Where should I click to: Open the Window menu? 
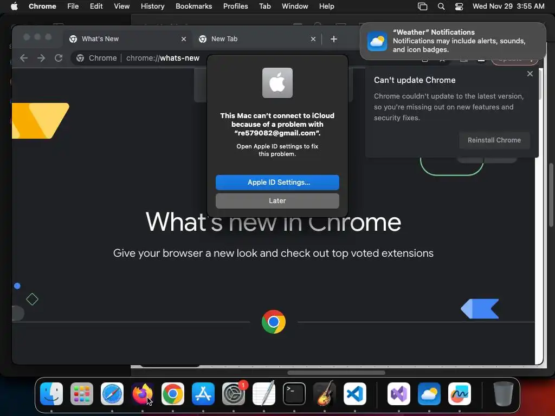[x=295, y=6]
